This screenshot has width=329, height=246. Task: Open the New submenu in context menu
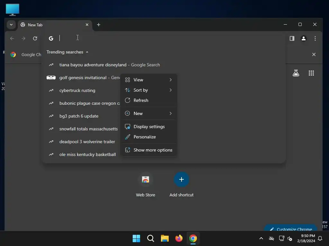[148, 113]
